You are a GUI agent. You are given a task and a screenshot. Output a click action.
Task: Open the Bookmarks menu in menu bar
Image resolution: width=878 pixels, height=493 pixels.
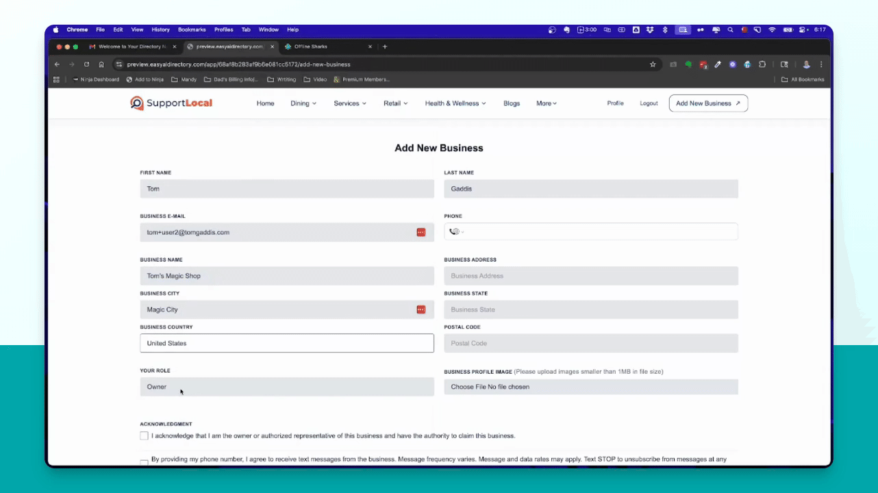(x=192, y=29)
